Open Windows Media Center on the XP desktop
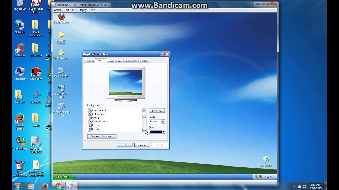 (61, 109)
